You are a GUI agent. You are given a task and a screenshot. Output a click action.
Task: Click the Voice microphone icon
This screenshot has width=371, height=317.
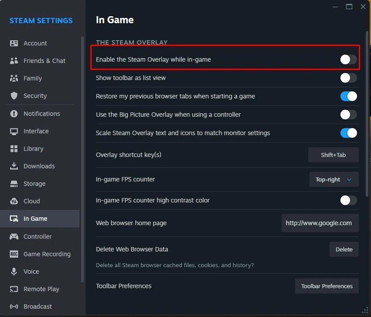(x=14, y=272)
